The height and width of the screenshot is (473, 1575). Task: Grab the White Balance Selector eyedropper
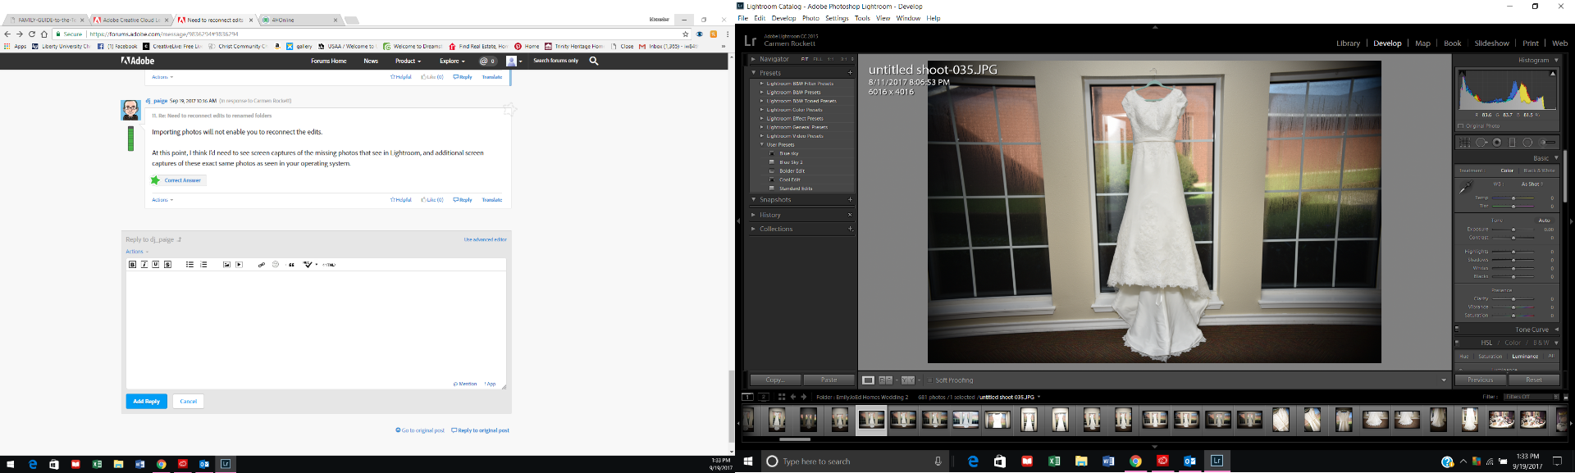click(1466, 188)
